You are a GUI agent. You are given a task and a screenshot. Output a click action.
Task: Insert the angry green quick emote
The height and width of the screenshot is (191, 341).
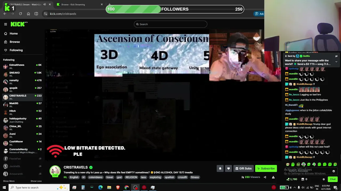298,164
